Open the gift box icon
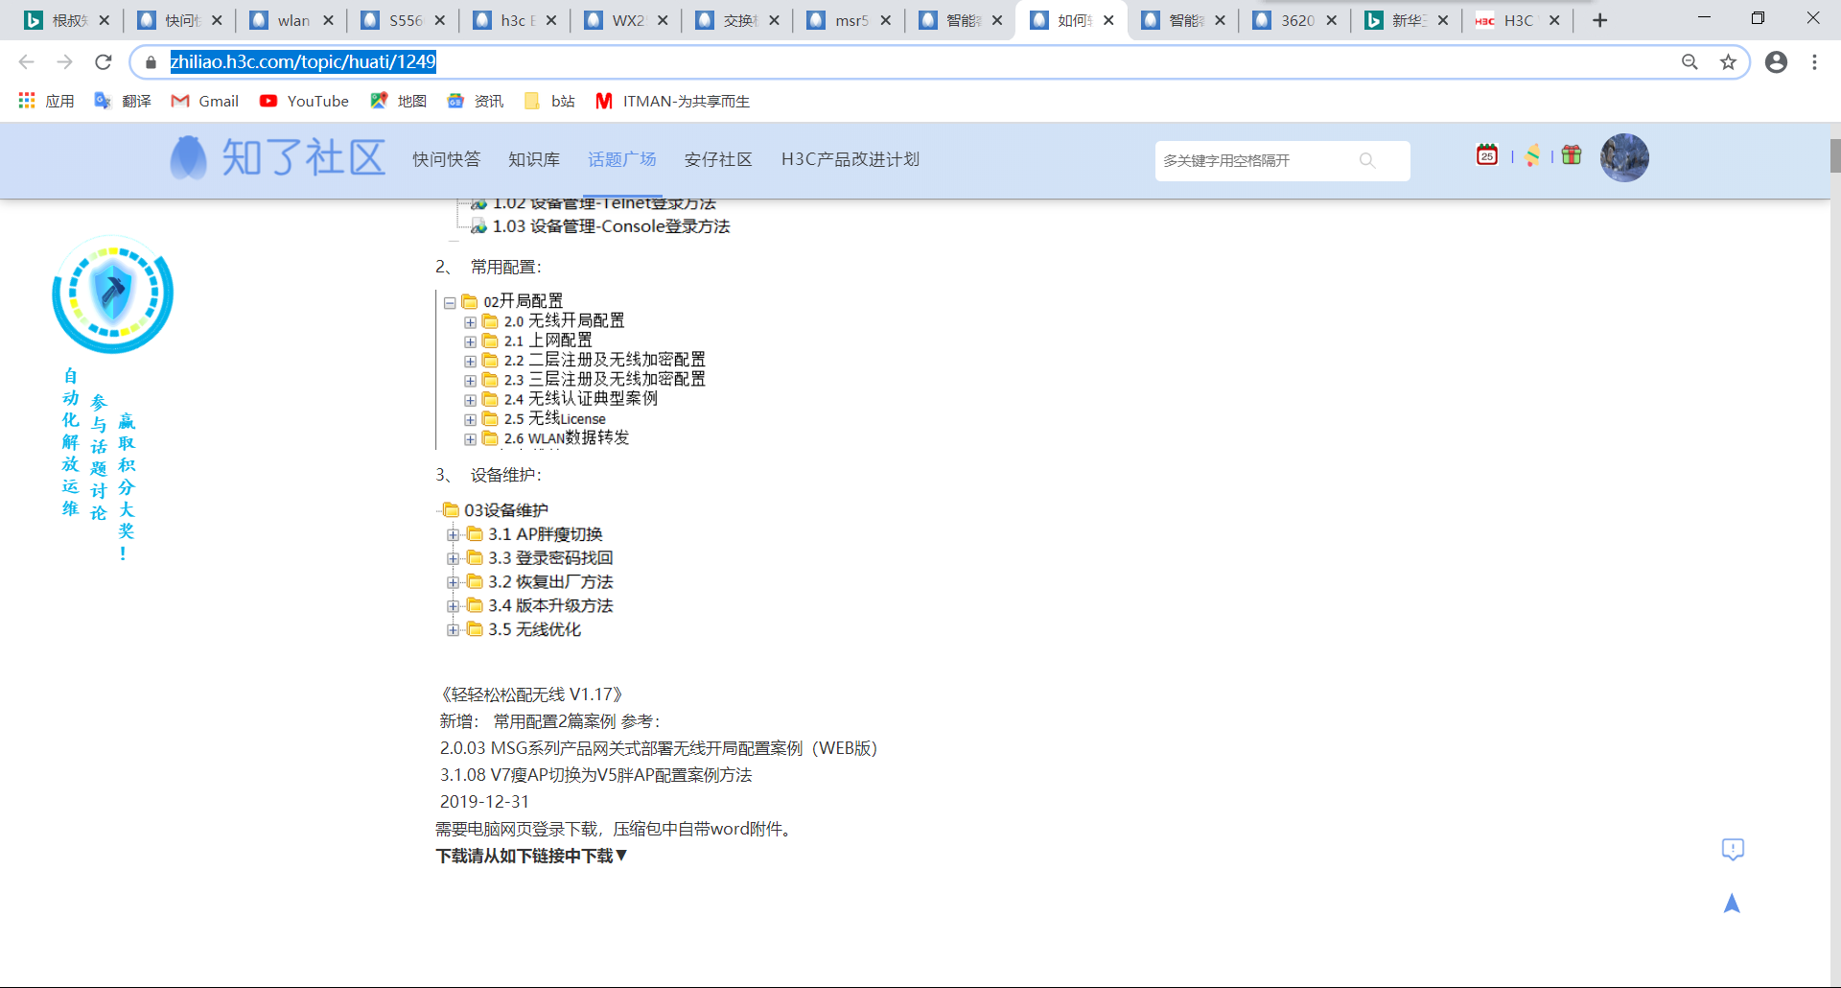 coord(1572,154)
